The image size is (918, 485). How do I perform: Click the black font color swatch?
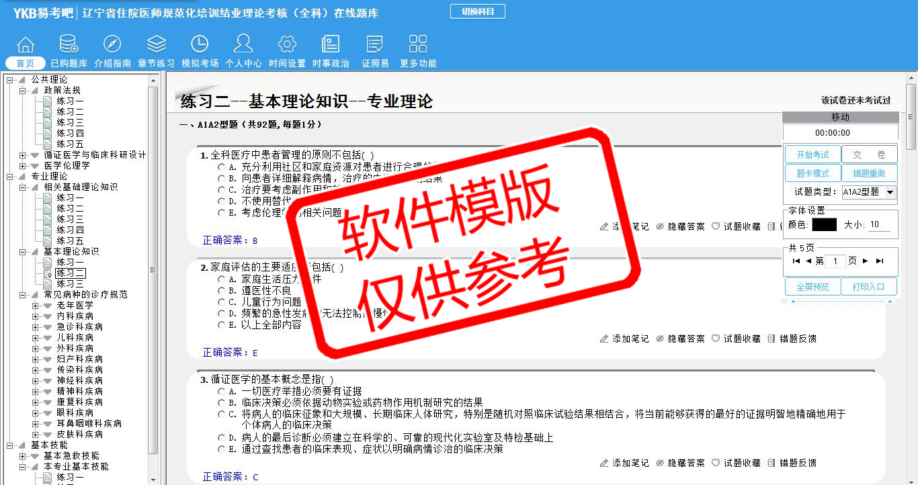[824, 225]
